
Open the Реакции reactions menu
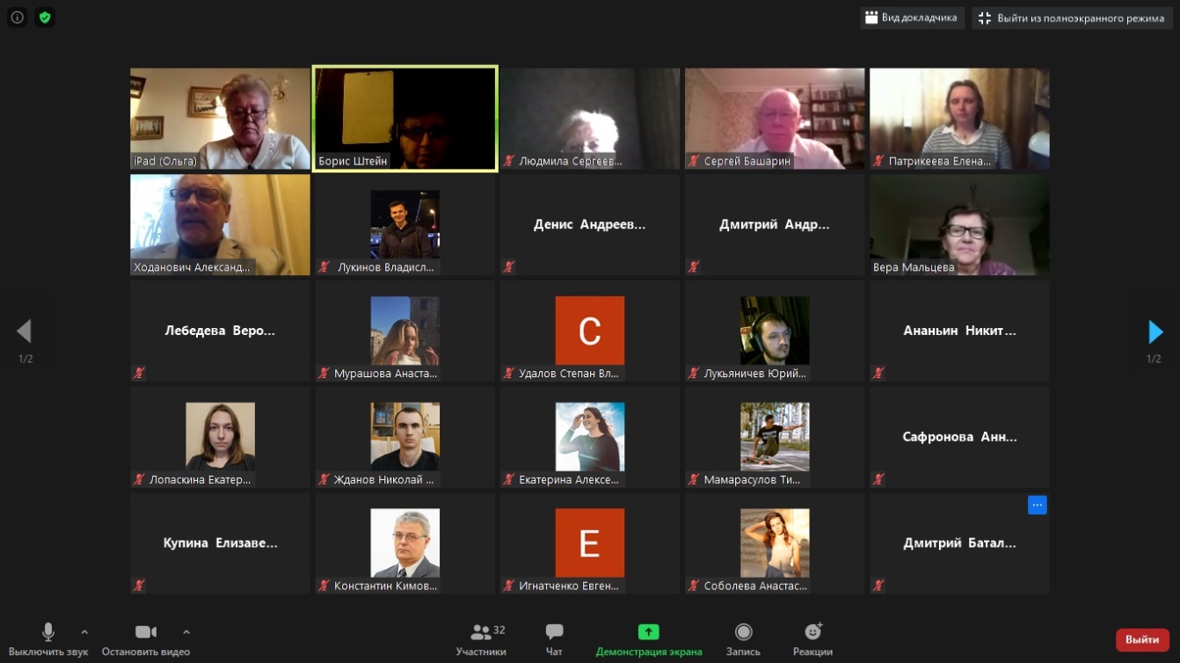(812, 639)
